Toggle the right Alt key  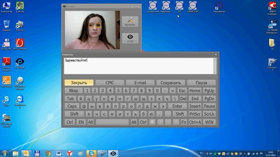(134, 122)
